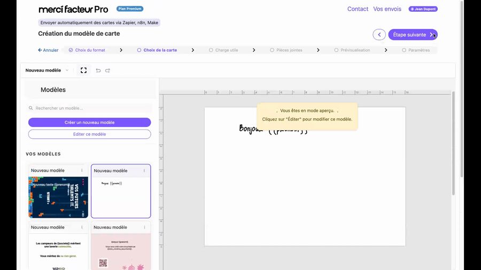Click the VOS MODÈLES section label
Screen dimensions: 481x270
pos(43,154)
